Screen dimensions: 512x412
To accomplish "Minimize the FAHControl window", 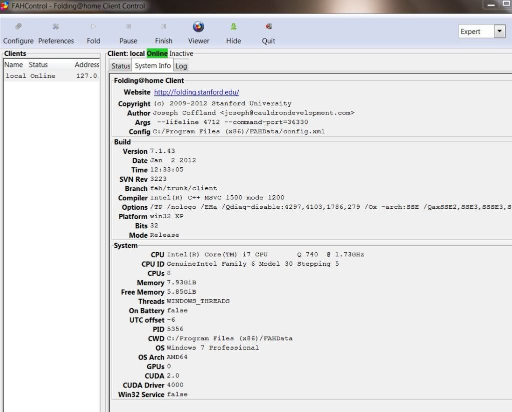I will tap(491, 4).
